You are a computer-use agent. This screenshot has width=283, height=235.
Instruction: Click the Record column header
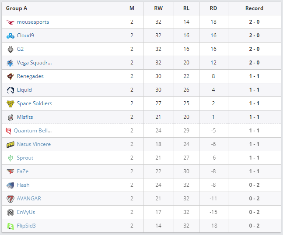[254, 8]
